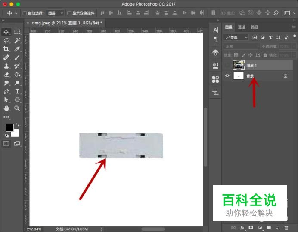Screen dimensions: 298x232
Task: Reset default foreground and background colors
Action: [x=7, y=136]
